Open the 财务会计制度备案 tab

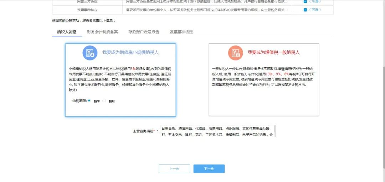(102, 32)
